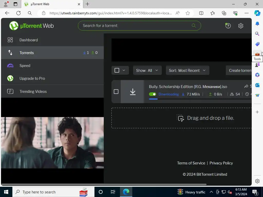The height and width of the screenshot is (197, 263).
Task: Click the Dashboard grid icon
Action: pos(10,40)
